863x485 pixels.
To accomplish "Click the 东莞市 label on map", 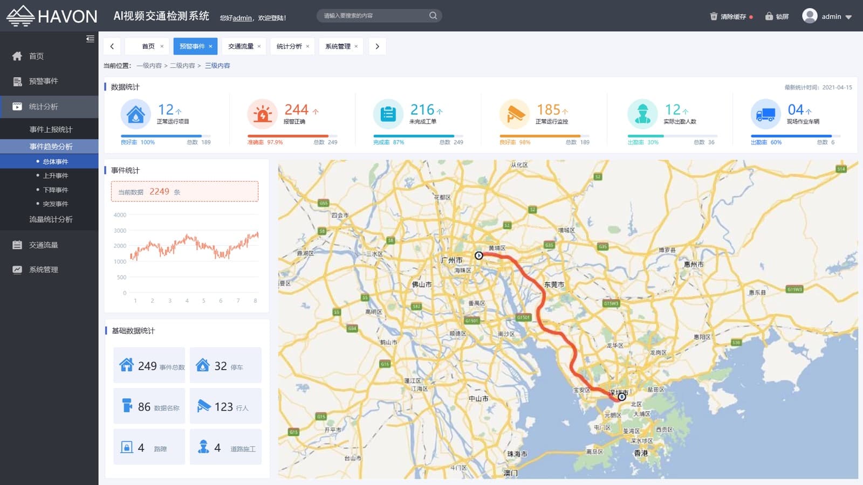I will 554,285.
